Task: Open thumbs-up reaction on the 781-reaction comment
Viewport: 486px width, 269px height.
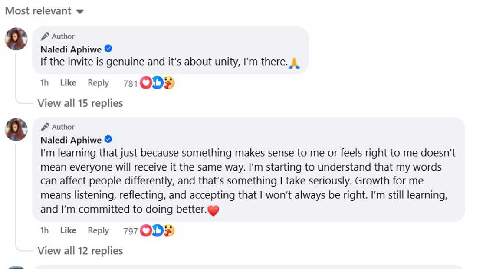Action: click(157, 83)
